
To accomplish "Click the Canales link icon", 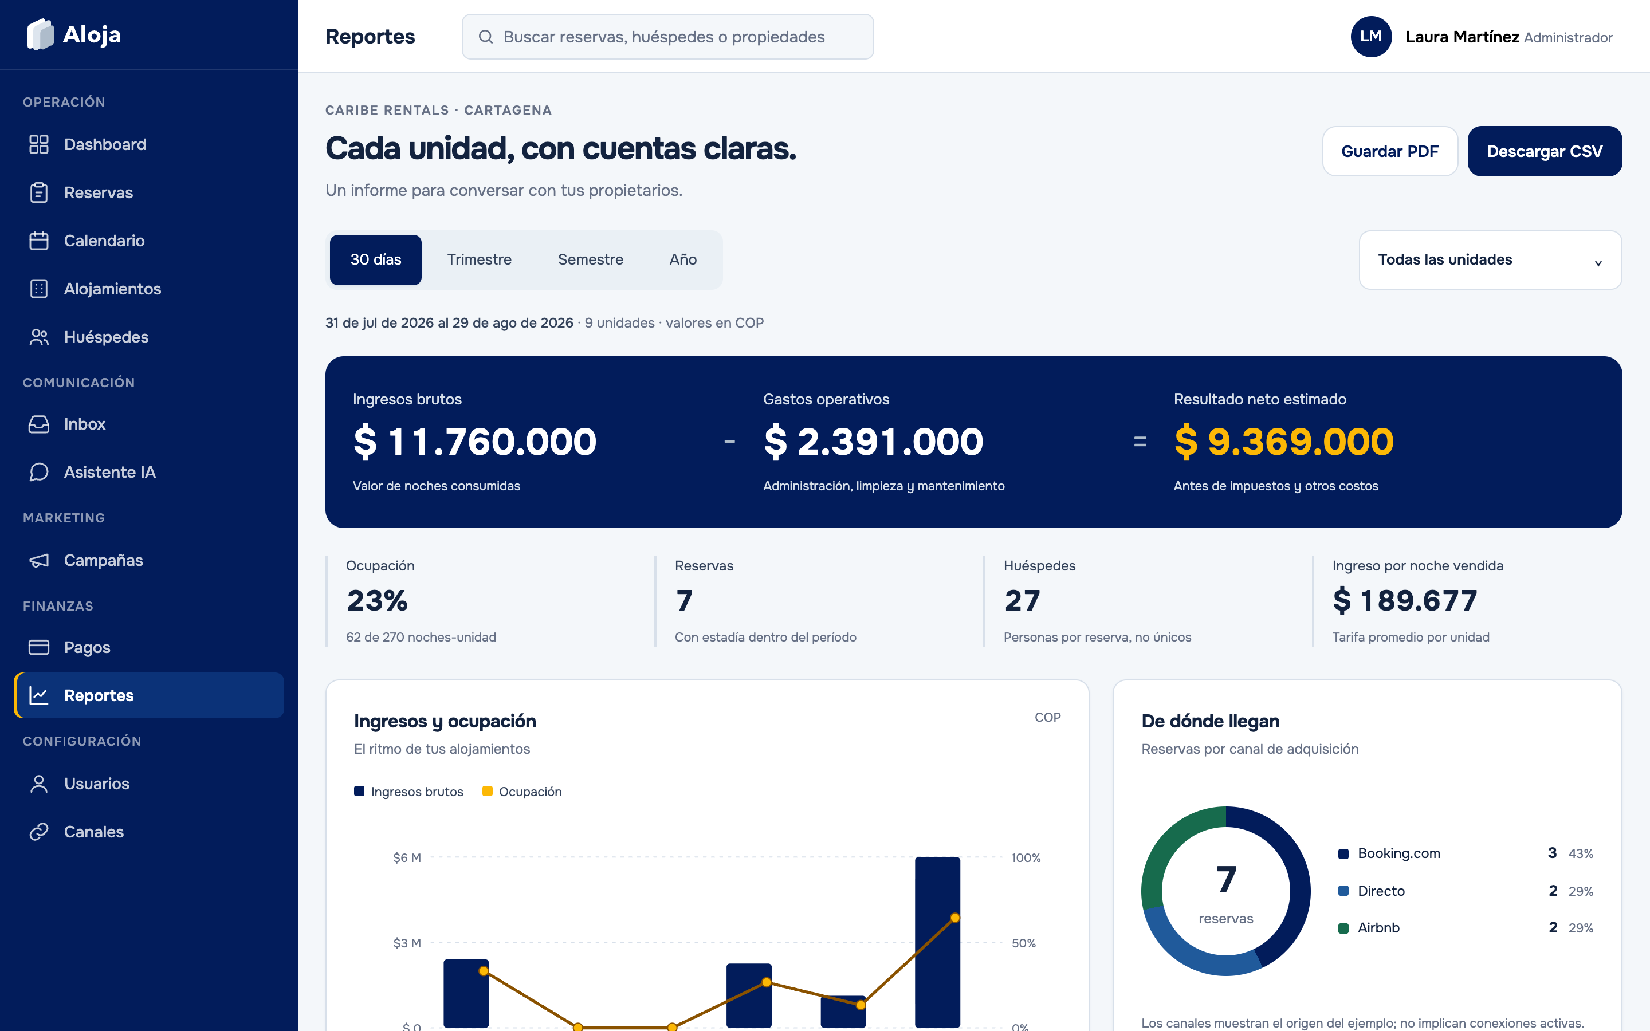I will pyautogui.click(x=39, y=832).
